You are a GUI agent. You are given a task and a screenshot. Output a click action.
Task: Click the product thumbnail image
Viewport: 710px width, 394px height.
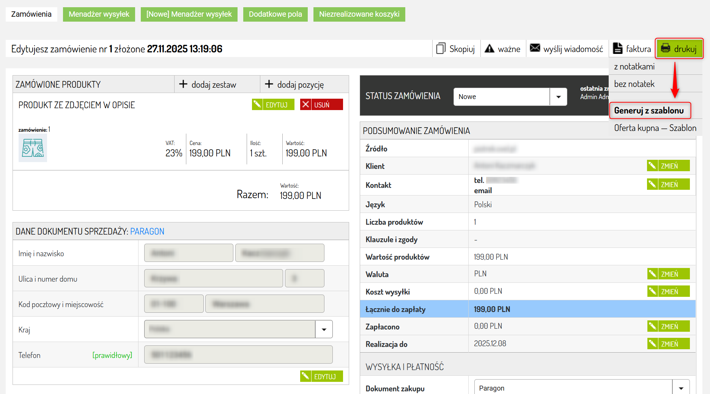pos(33,148)
